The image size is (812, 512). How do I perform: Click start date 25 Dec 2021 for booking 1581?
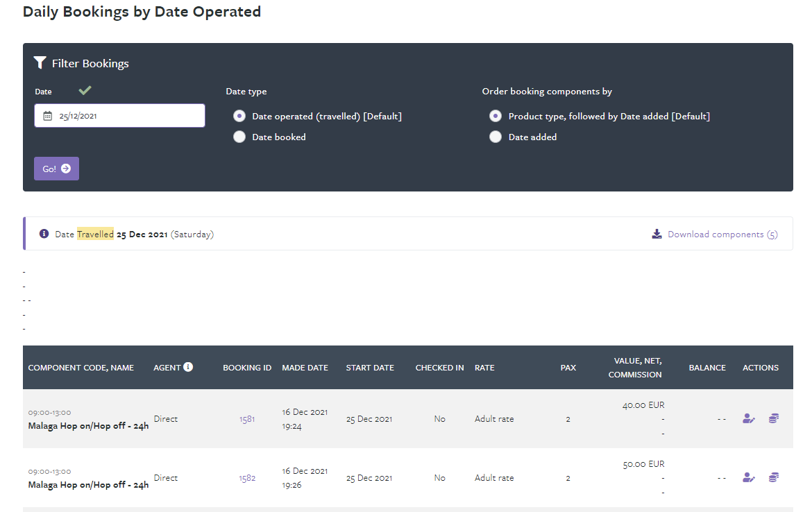369,419
